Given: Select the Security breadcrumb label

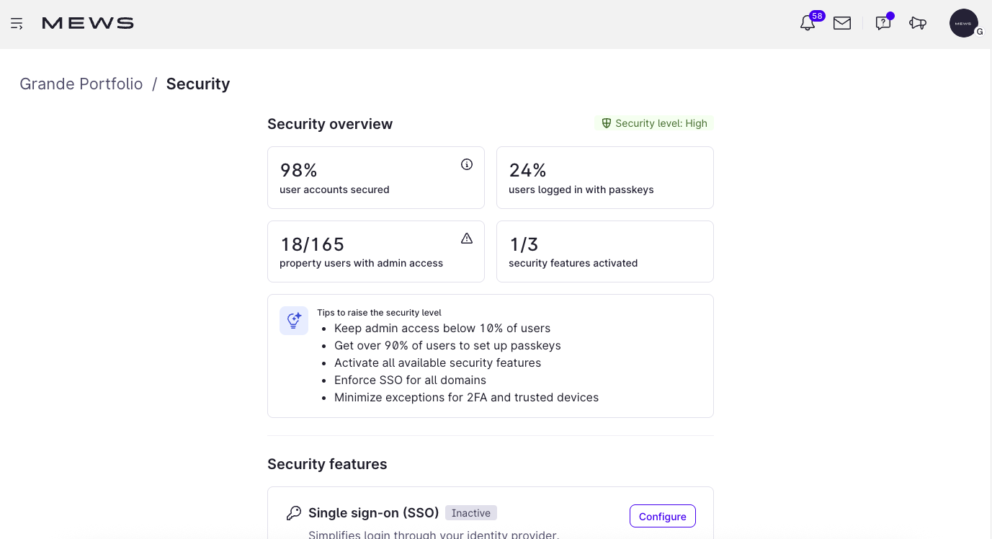Looking at the screenshot, I should [198, 84].
